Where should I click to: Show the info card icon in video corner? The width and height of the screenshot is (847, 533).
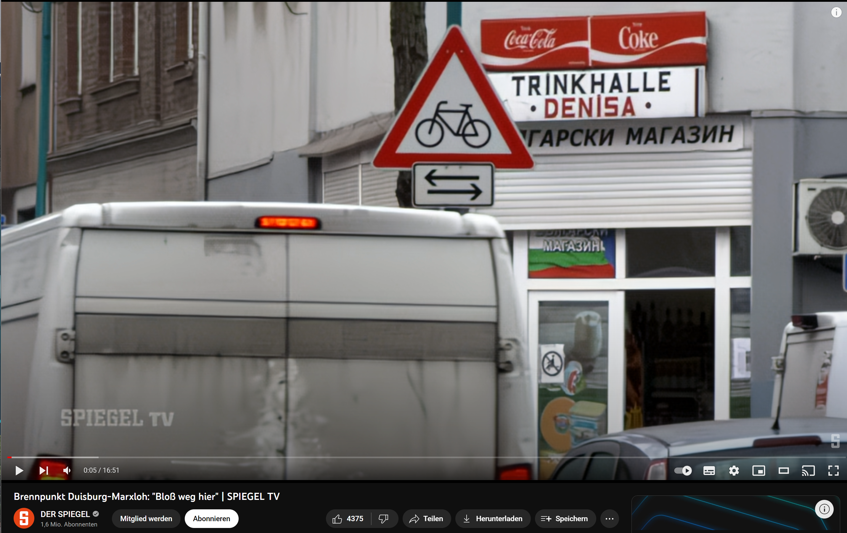(x=836, y=12)
